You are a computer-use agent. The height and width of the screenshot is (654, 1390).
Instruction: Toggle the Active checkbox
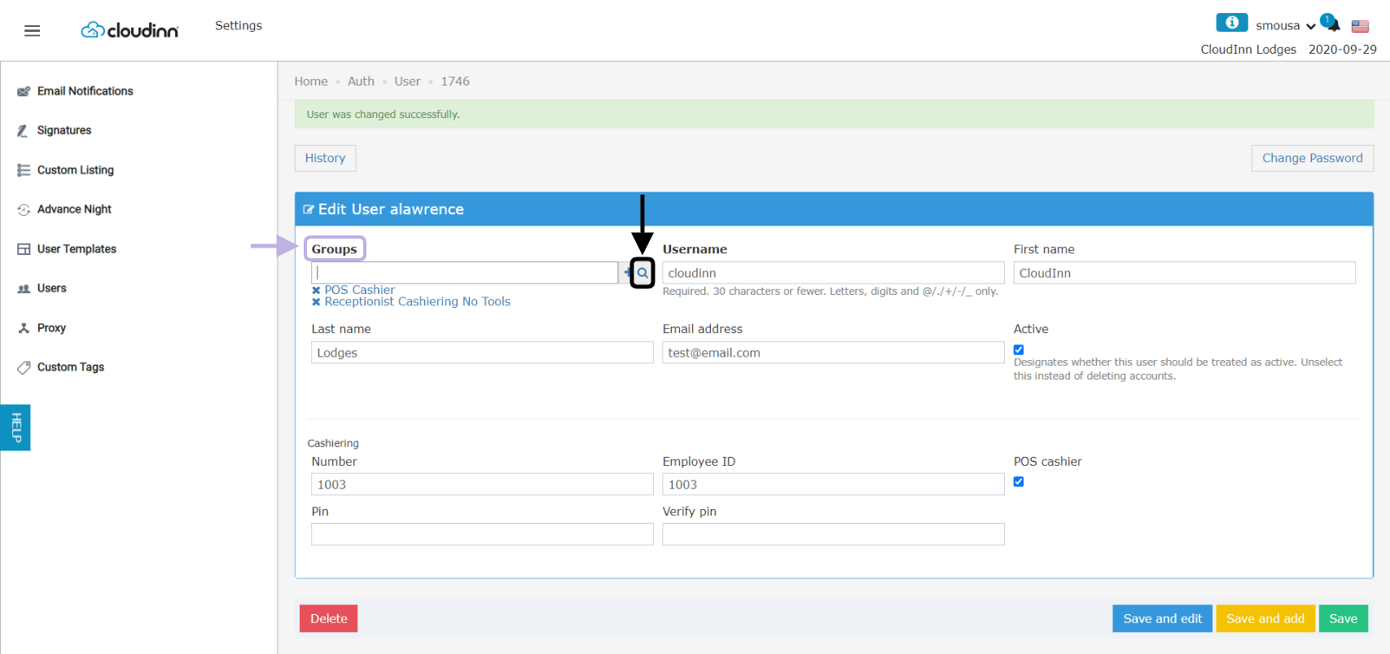[x=1019, y=349]
